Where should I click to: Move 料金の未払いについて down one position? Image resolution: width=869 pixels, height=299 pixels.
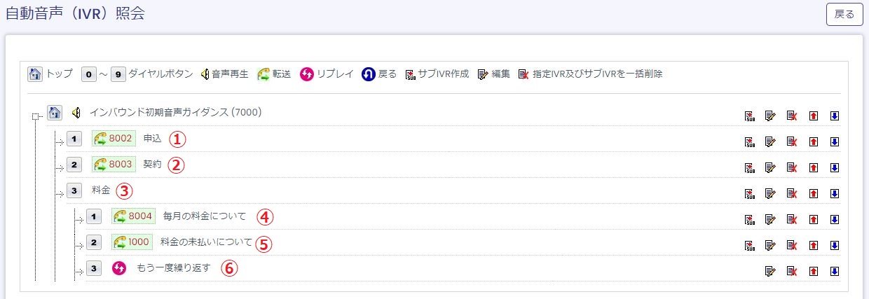click(x=835, y=245)
